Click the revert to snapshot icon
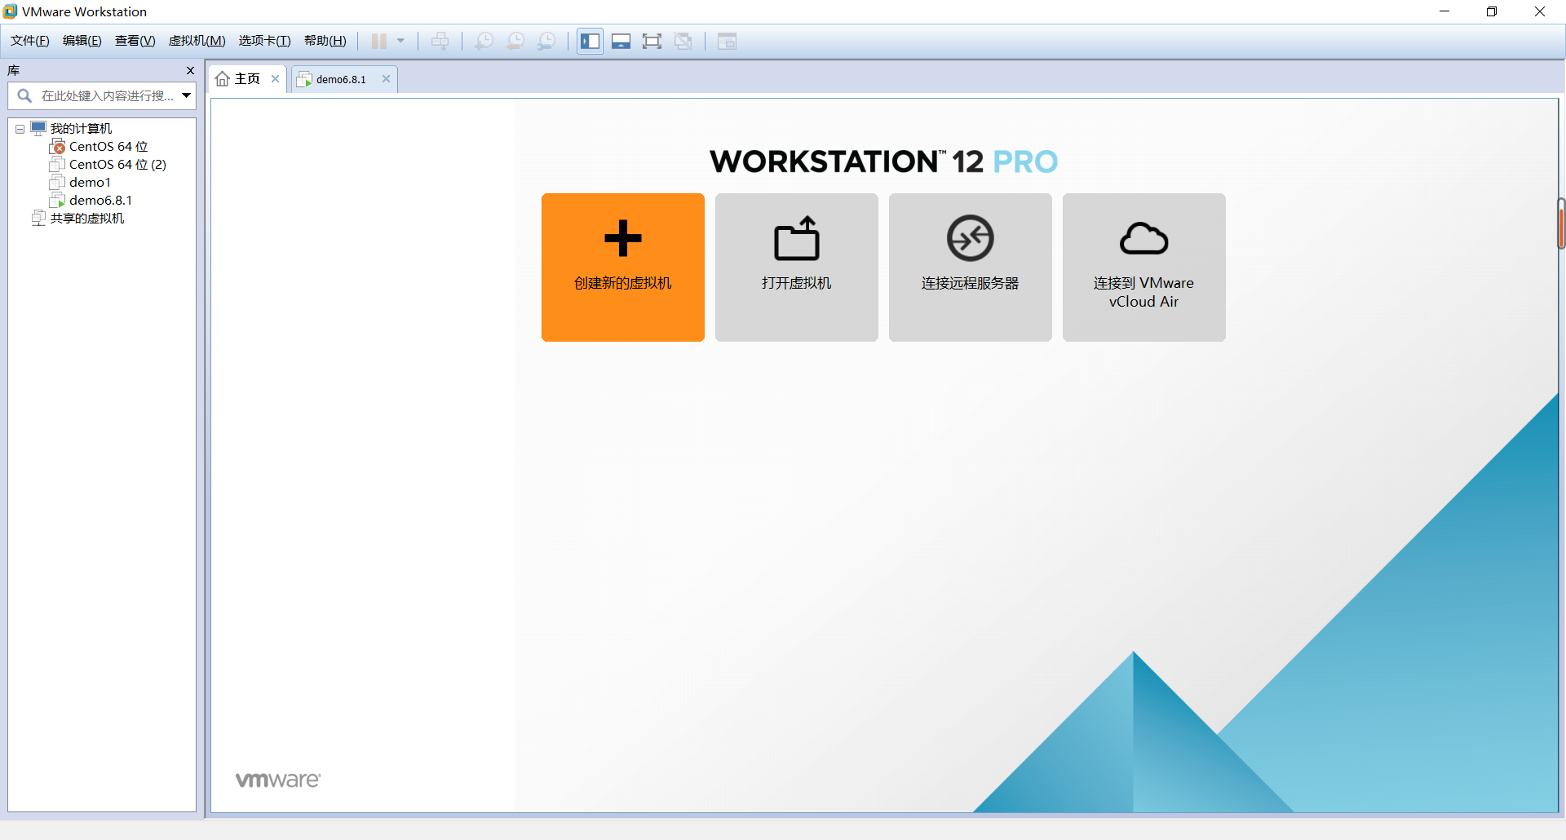Viewport: 1566px width, 840px height. (x=515, y=41)
